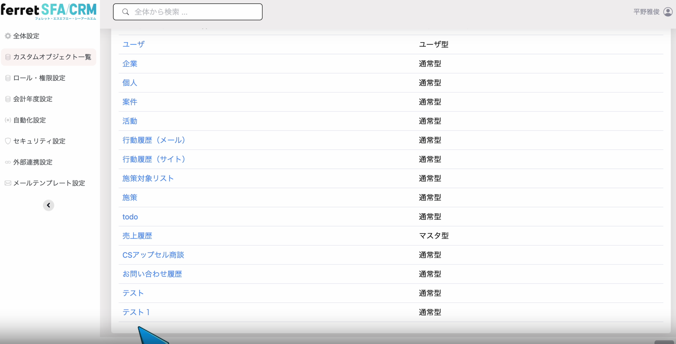Open the 売上履歴 link
676x344 pixels.
point(137,236)
